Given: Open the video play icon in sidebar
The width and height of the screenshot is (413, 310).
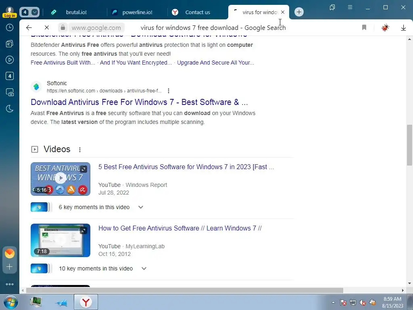Looking at the screenshot, I should (10, 60).
